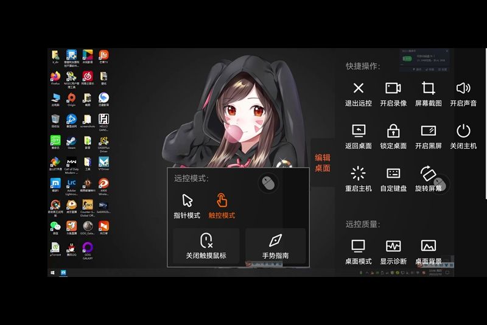Image resolution: width=487 pixels, height=325 pixels.
Task: Switch to 指针模式 pointer mode
Action: coord(187,206)
